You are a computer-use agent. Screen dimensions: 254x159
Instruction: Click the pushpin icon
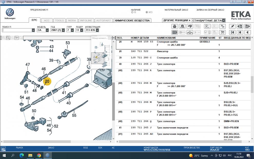(x=232, y=26)
